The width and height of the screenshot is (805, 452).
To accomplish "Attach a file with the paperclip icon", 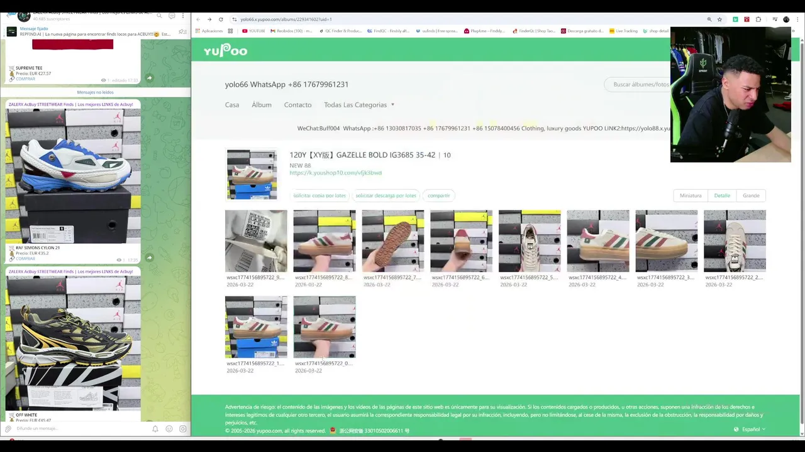I will [8, 429].
